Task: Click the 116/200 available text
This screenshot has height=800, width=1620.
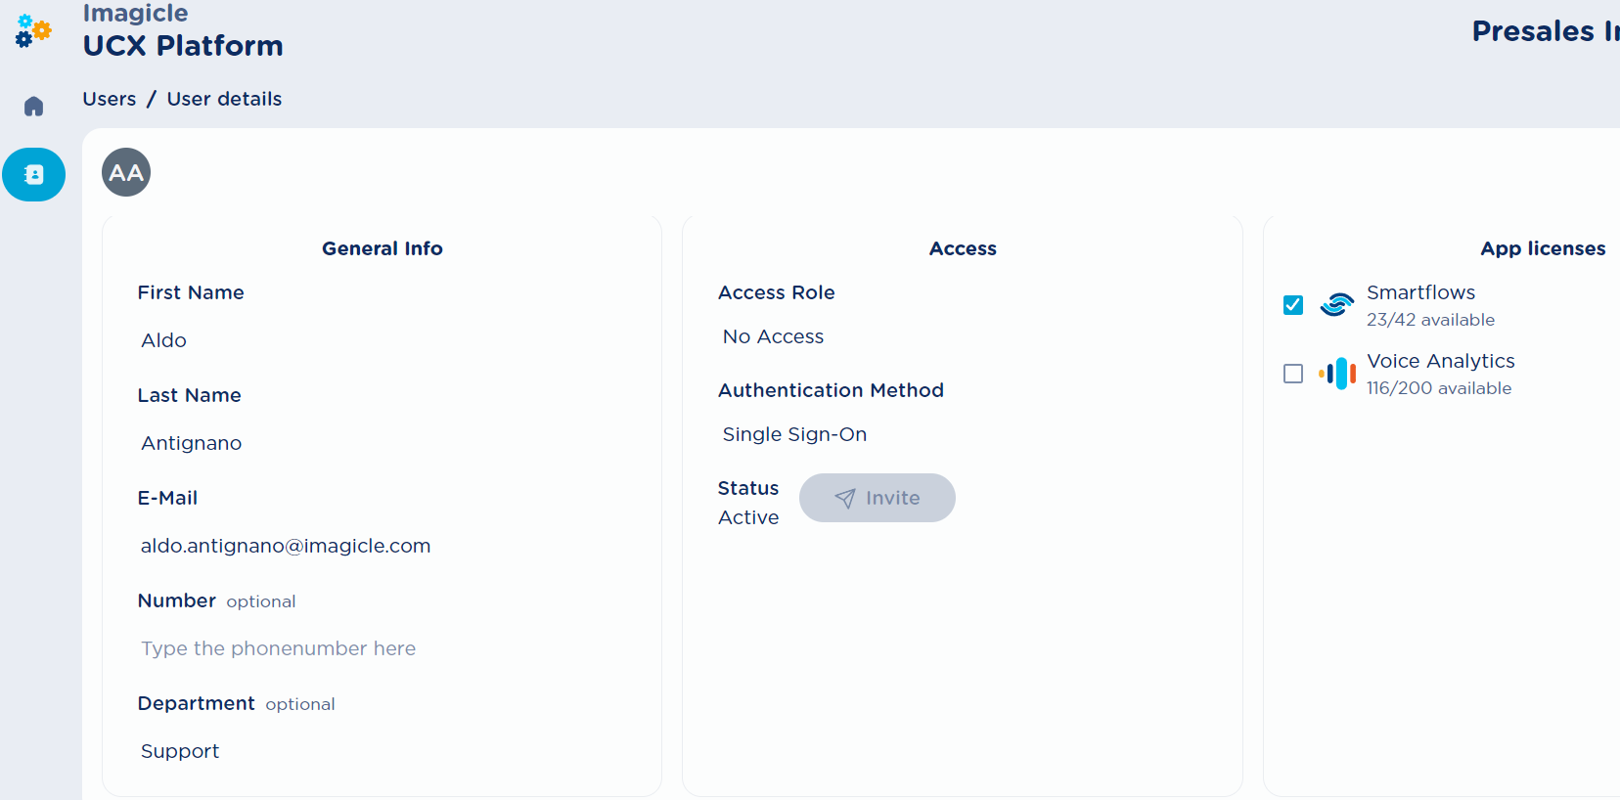Action: [1439, 388]
